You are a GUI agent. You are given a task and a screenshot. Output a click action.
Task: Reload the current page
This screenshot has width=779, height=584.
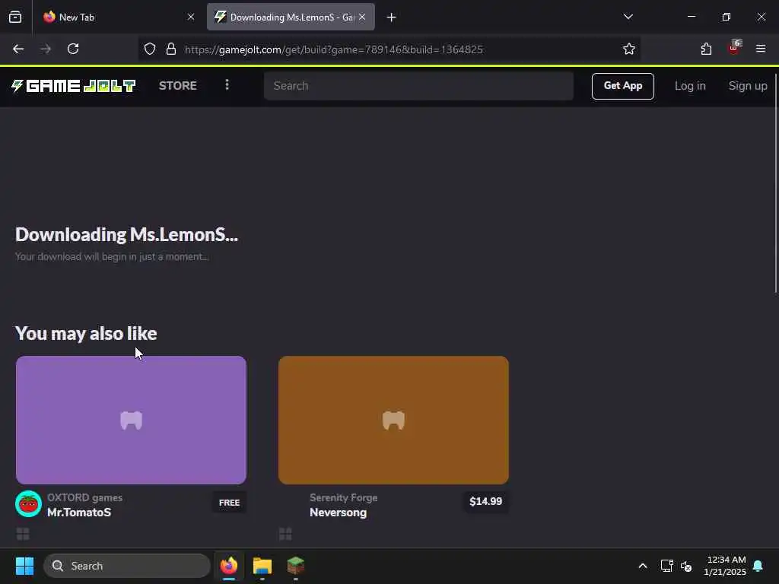coord(73,49)
